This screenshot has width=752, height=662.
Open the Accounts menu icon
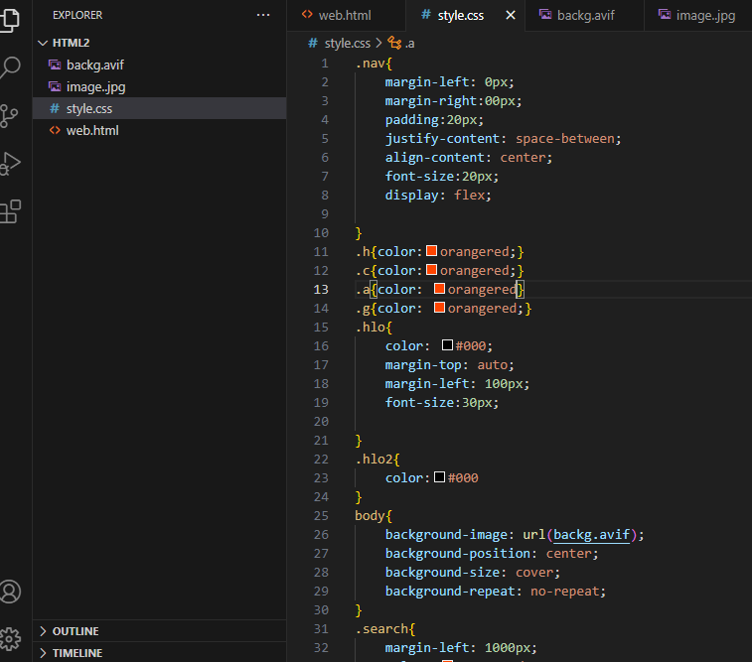pos(10,592)
